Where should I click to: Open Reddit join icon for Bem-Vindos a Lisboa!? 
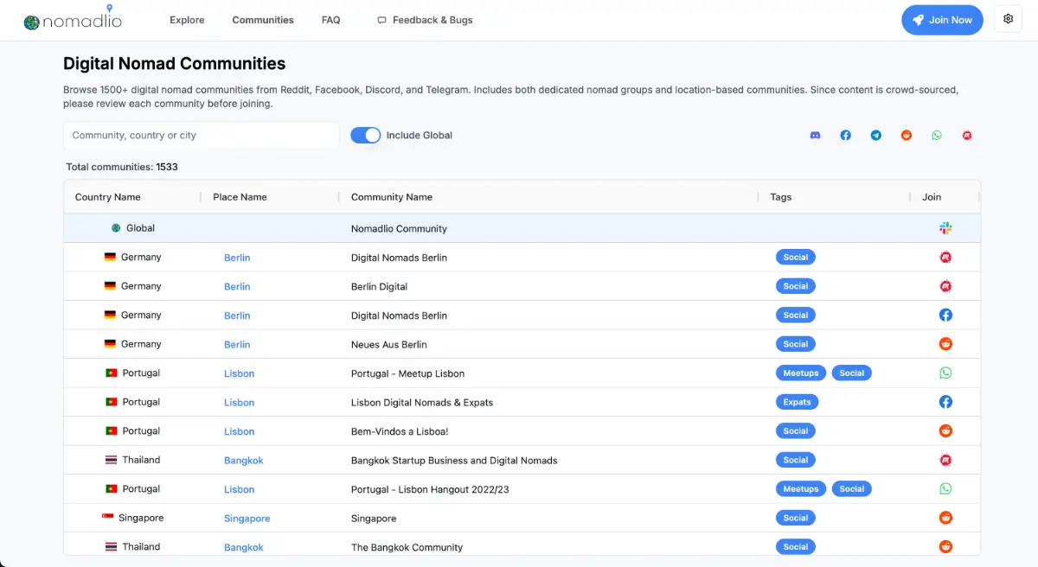coord(945,431)
